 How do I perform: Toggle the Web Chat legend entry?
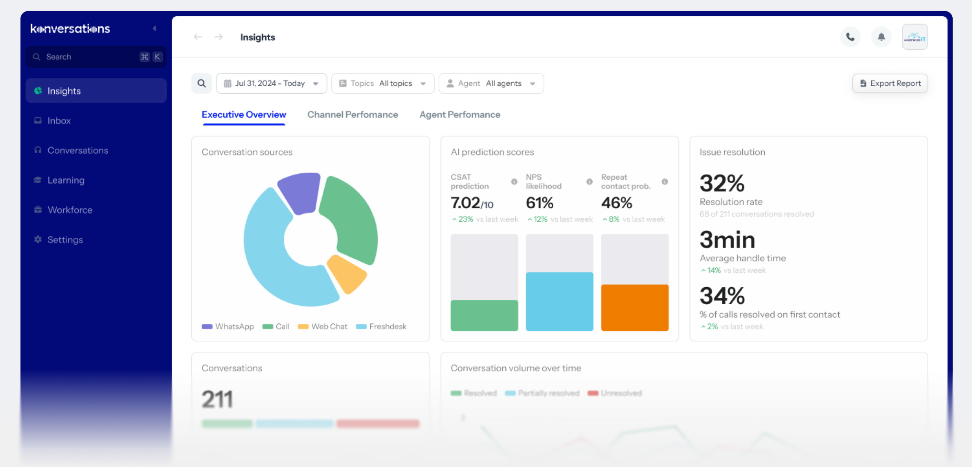click(323, 327)
